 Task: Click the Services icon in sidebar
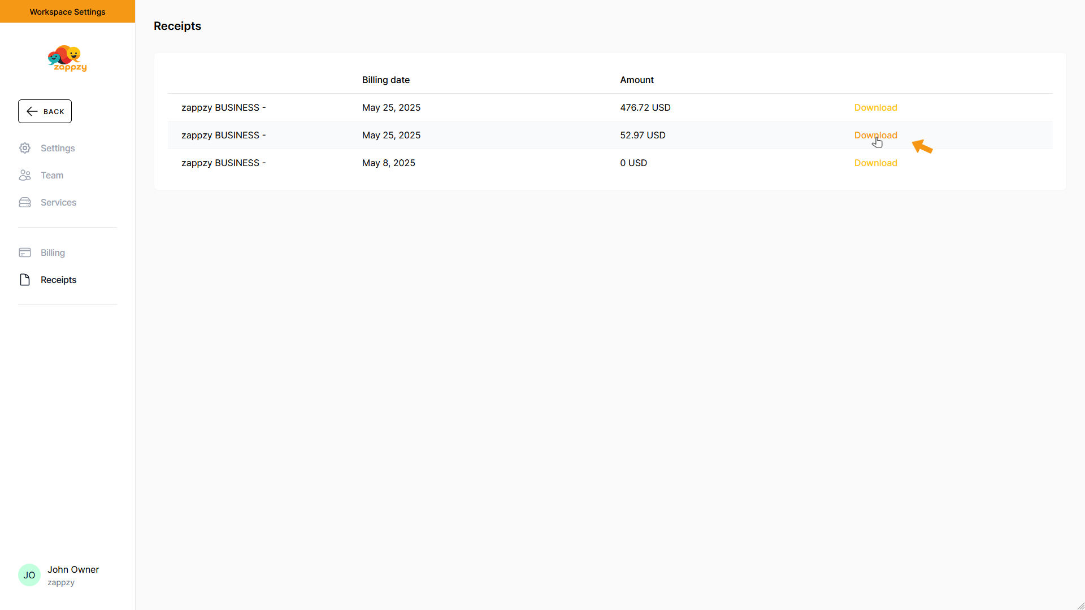[x=25, y=202]
